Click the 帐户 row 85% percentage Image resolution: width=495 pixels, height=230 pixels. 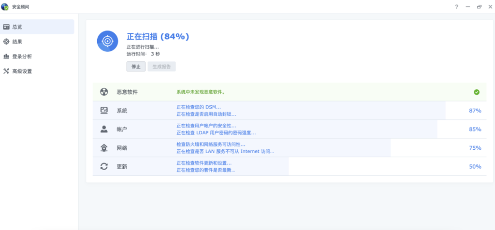coord(475,129)
